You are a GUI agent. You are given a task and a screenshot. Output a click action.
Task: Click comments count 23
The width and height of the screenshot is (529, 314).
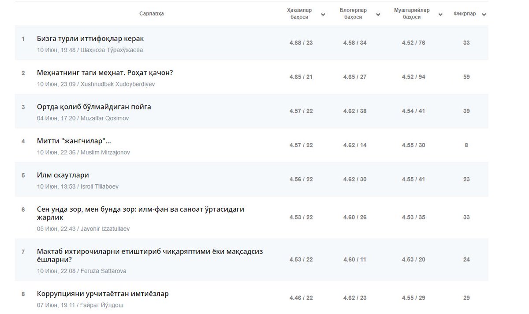[466, 179]
